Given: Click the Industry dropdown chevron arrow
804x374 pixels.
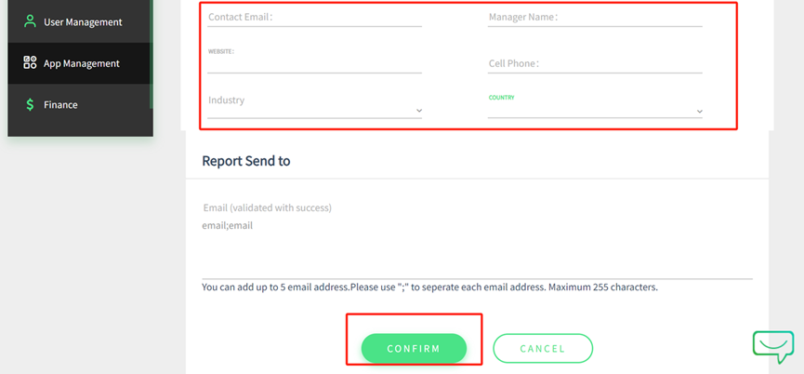Looking at the screenshot, I should pos(419,111).
